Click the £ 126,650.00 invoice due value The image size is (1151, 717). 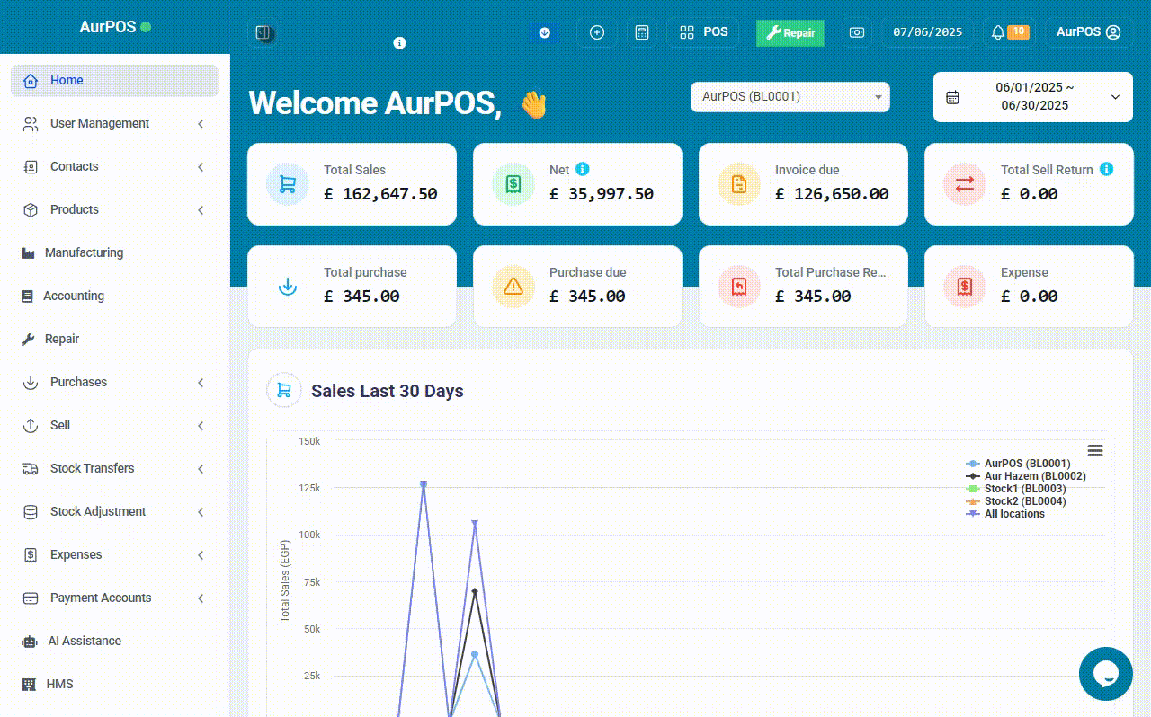(x=833, y=193)
